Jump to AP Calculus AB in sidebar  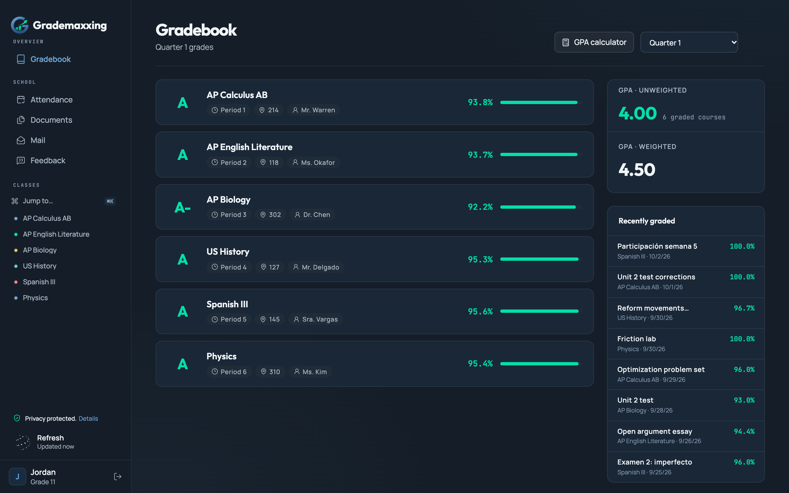47,218
